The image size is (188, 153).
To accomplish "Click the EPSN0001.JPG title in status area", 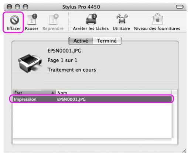I will (x=64, y=51).
